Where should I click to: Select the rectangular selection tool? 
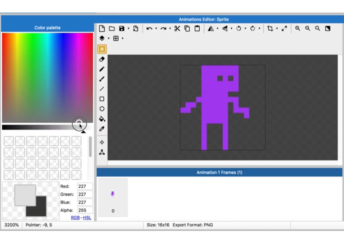click(x=102, y=49)
